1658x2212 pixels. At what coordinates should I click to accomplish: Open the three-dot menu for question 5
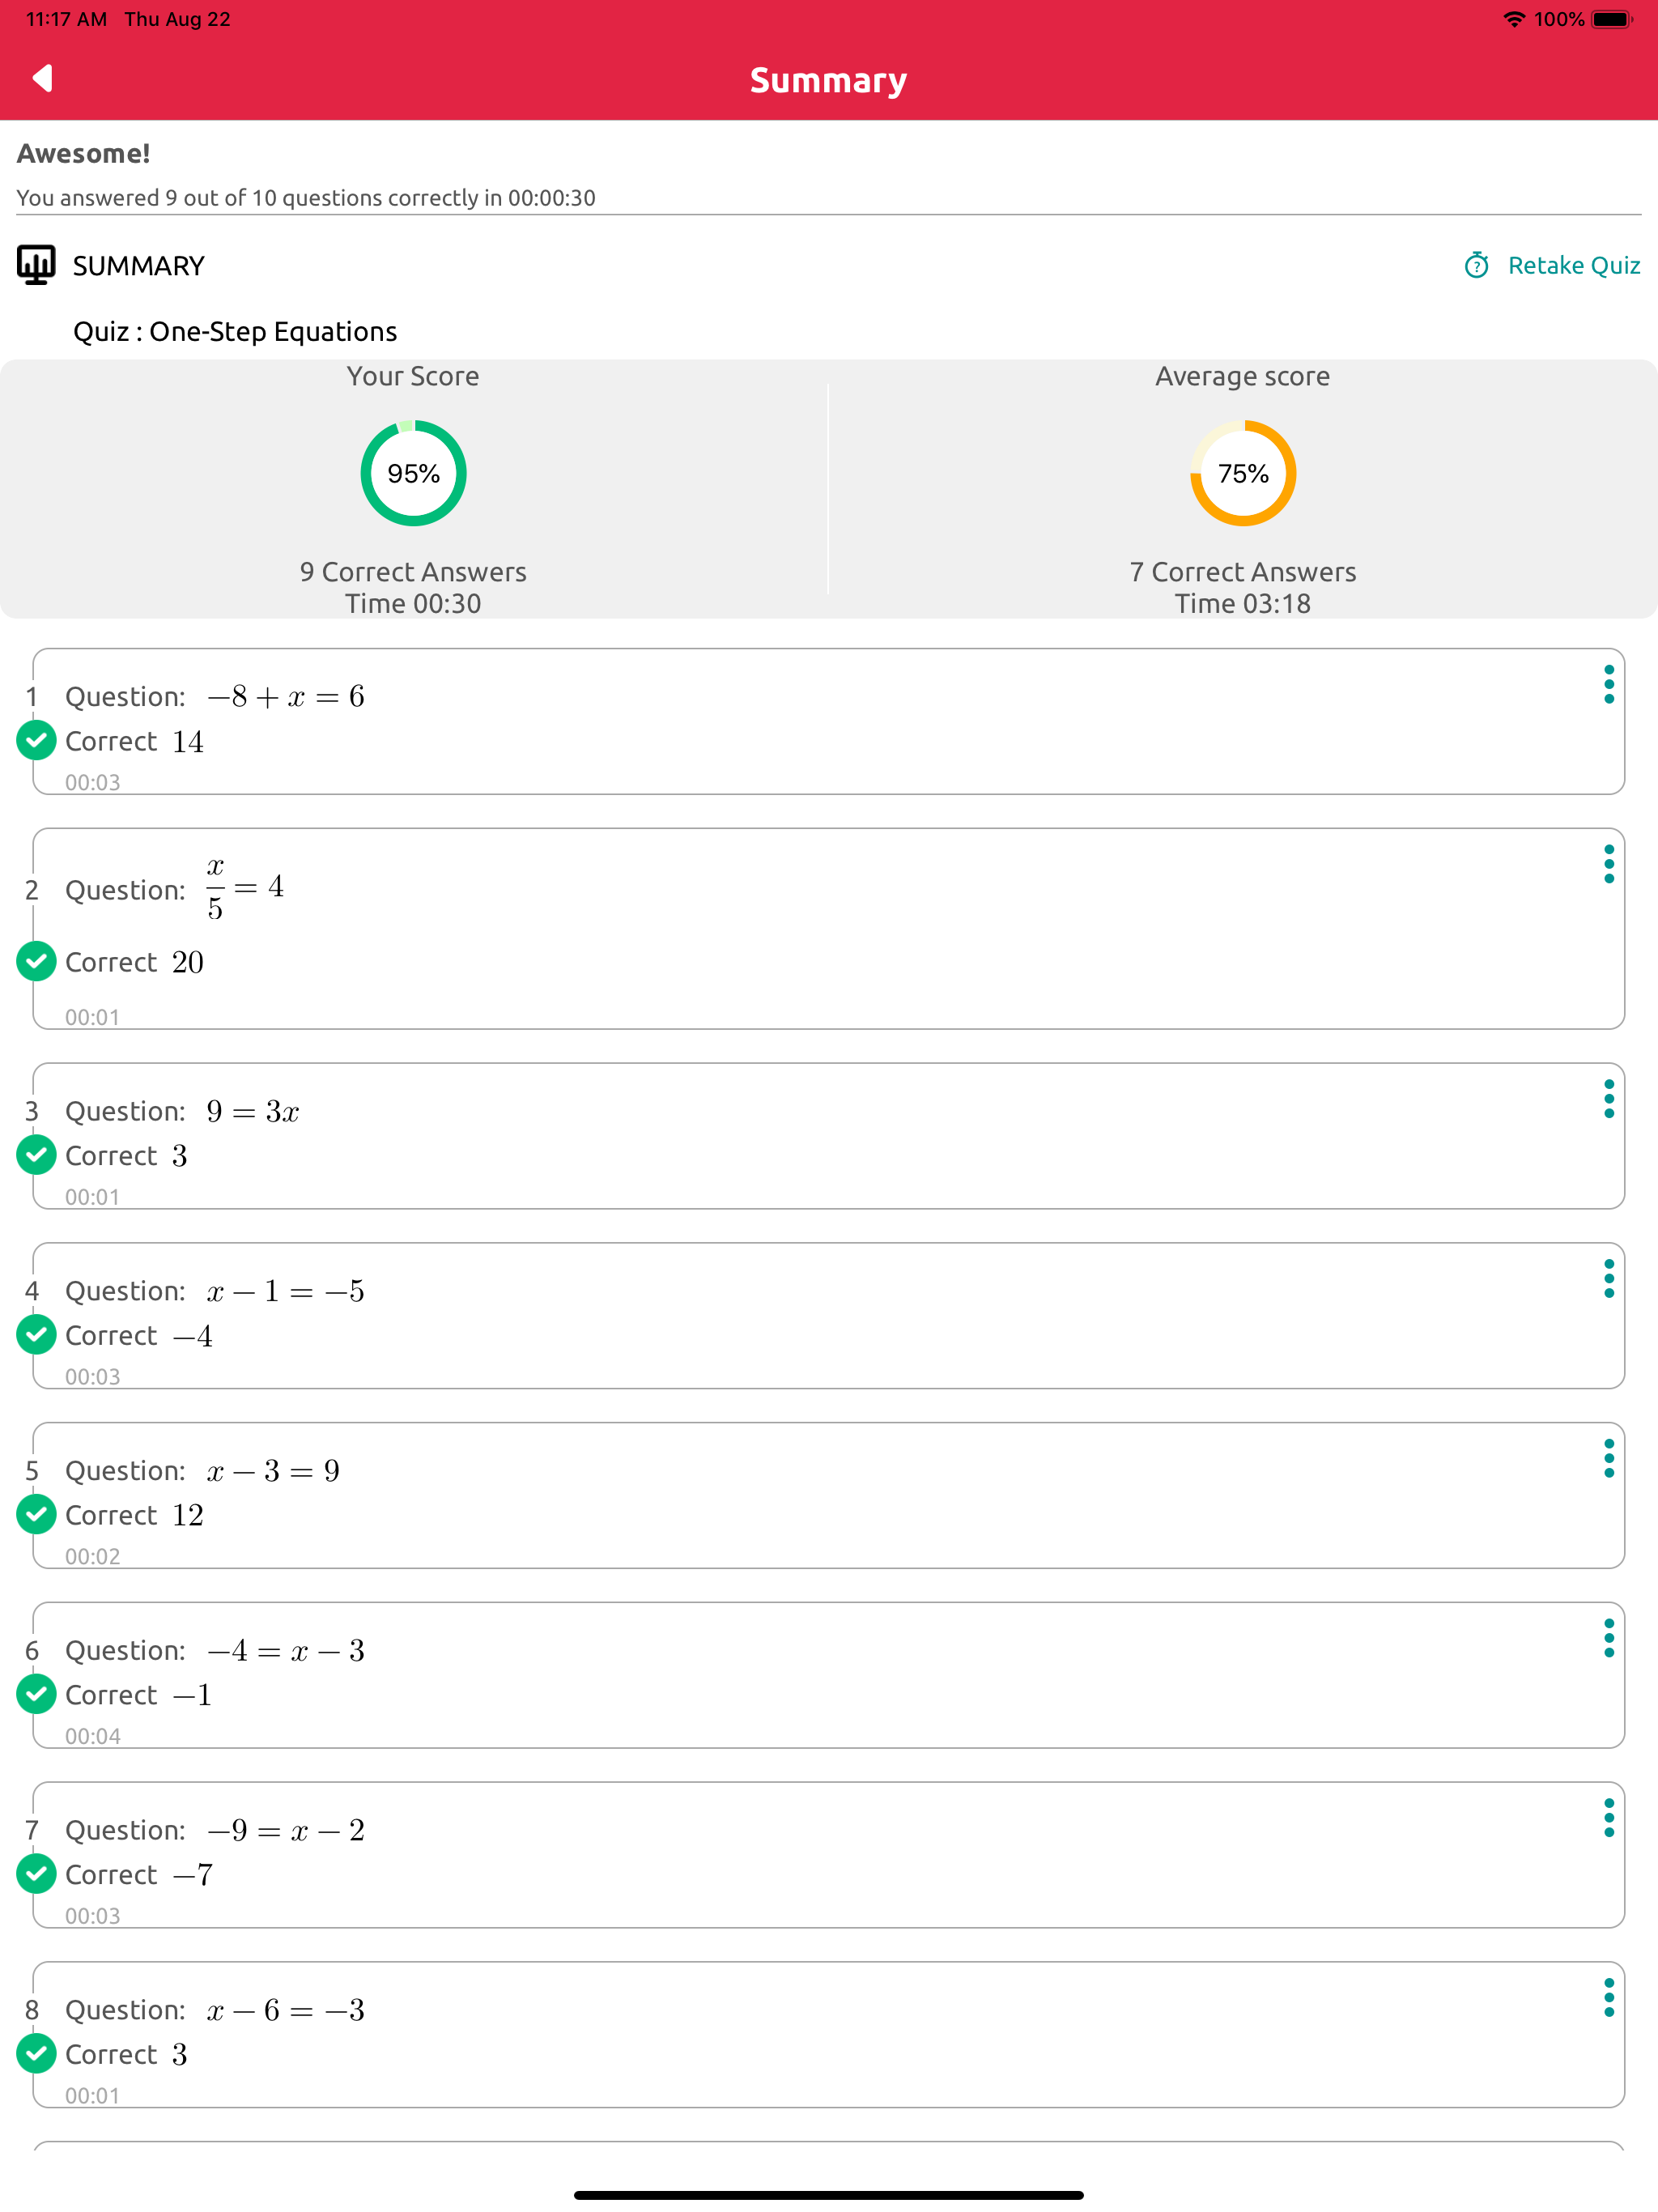coord(1608,1459)
